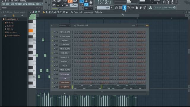This screenshot has height=107, width=190.
Task: Toggle the link icon in recording panel
Action: [86, 5]
